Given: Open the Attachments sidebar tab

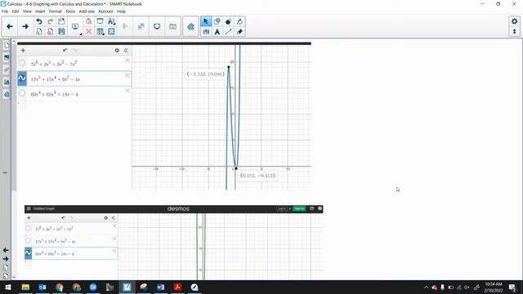Looking at the screenshot, I should pyautogui.click(x=7, y=69).
